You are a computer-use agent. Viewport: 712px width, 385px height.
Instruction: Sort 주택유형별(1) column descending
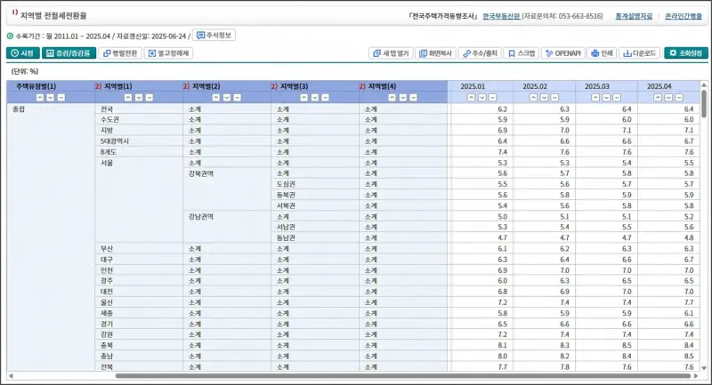(51, 98)
